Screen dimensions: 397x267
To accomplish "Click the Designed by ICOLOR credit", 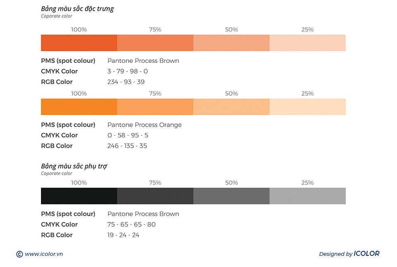I will 349,254.
